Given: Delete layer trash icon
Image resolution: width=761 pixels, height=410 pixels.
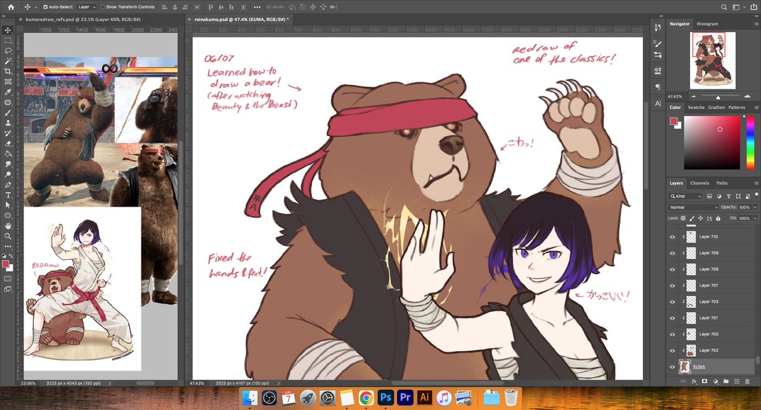Looking at the screenshot, I should [748, 381].
